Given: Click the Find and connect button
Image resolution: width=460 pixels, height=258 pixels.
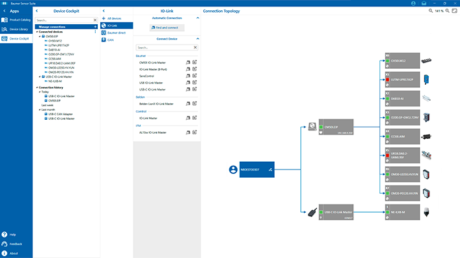Looking at the screenshot, I should 167,27.
